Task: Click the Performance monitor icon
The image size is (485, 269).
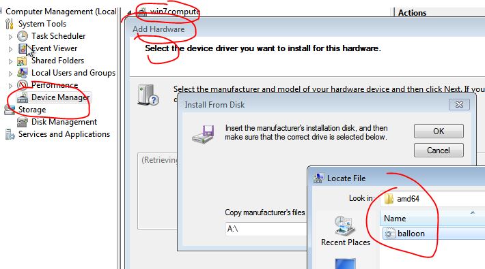Action: tap(23, 85)
